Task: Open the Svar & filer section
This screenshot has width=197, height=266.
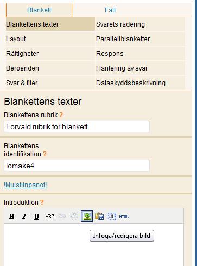Action: tap(50, 83)
